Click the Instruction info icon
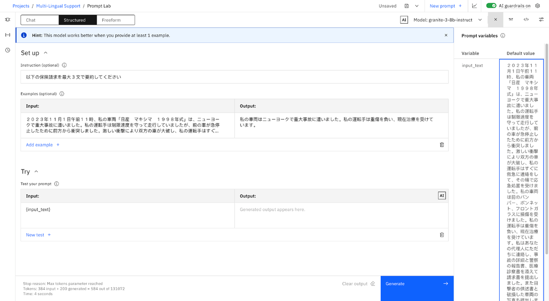The image size is (549, 301). pos(64,65)
